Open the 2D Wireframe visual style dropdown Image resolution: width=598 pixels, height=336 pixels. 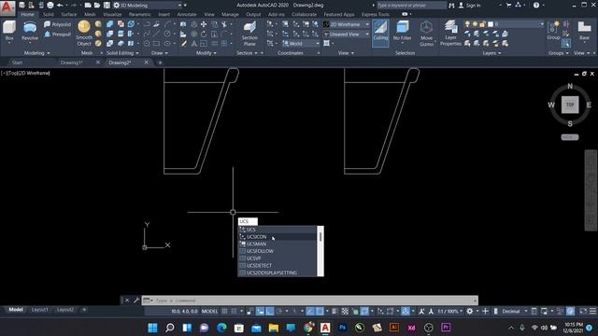click(347, 24)
